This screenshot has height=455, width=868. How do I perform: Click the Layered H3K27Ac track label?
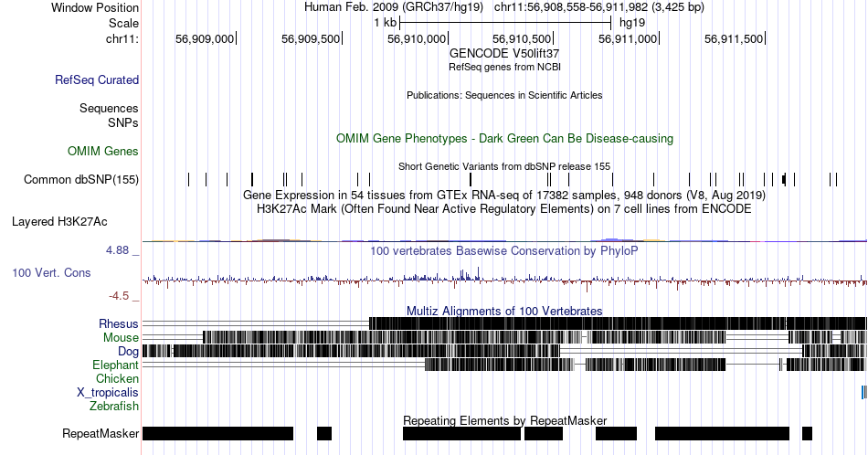coord(59,221)
